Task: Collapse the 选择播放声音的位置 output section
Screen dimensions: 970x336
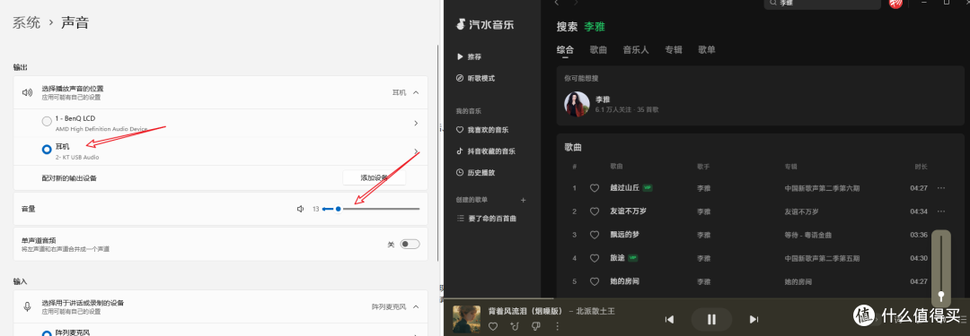Action: [416, 92]
